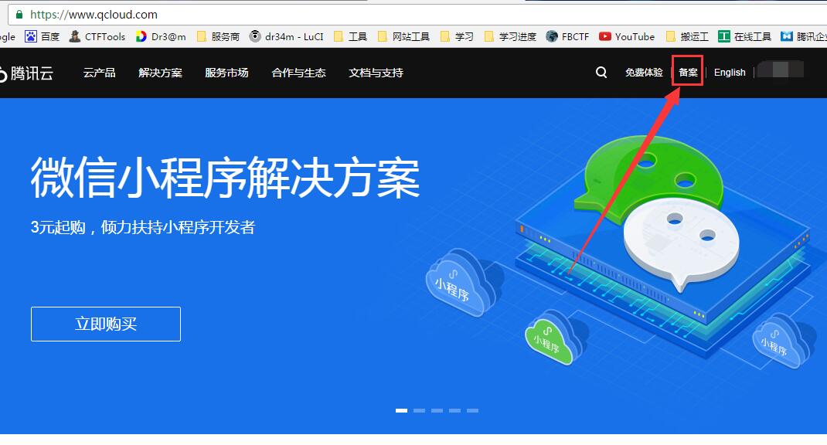Switch site language to English
827x445 pixels.
730,72
